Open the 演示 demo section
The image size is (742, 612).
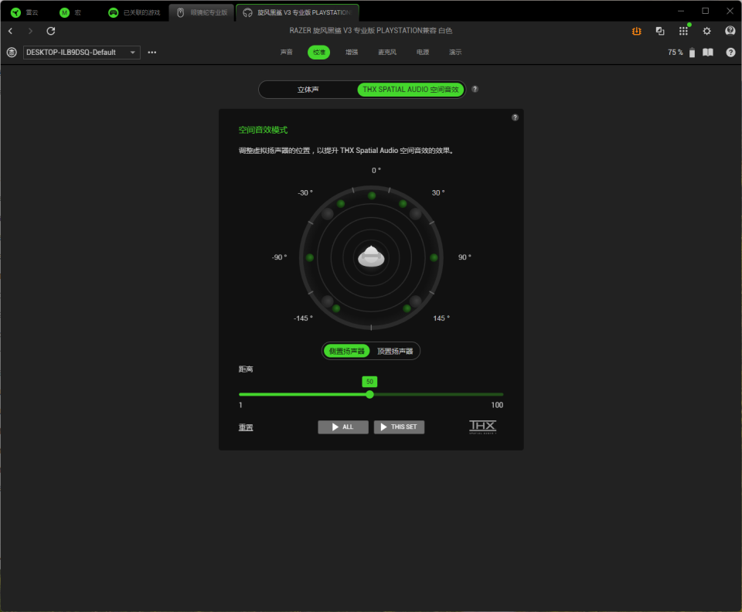(x=455, y=52)
